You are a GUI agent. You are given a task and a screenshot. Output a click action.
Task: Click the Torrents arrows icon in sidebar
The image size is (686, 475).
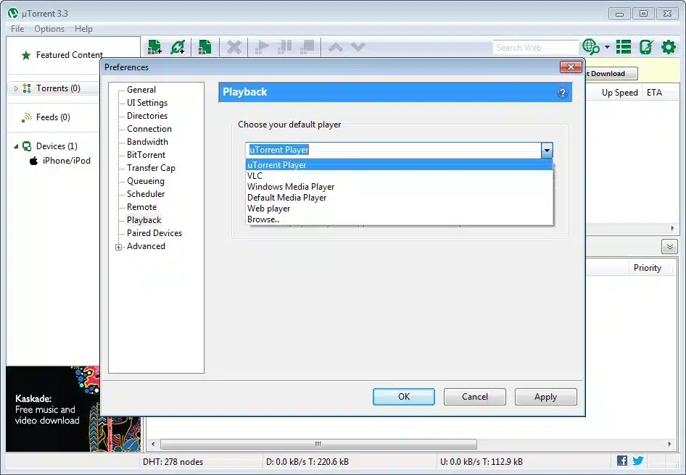click(27, 88)
